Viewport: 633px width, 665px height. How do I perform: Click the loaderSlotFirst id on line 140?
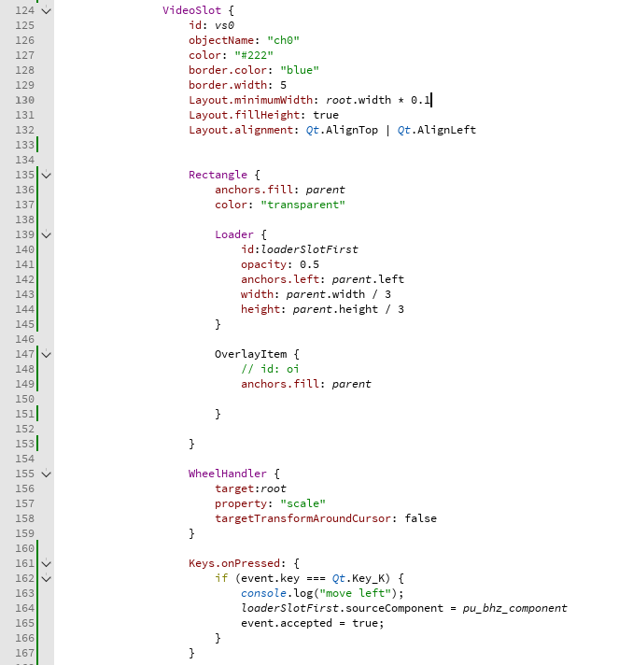[x=309, y=249]
